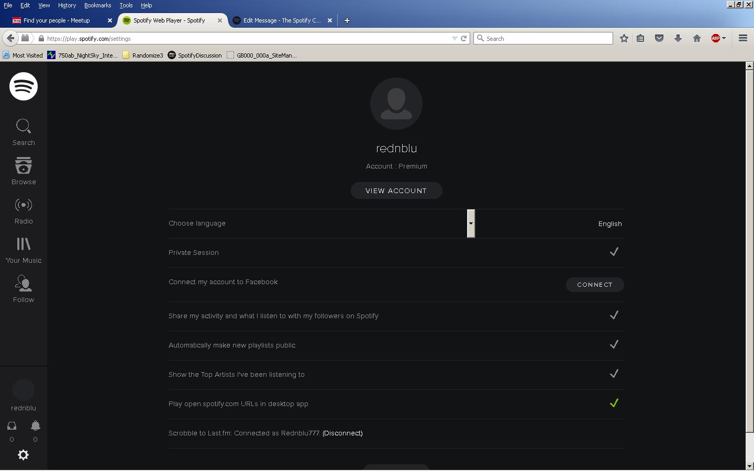This screenshot has width=754, height=471.
Task: Toggle Show the Top Artists setting
Action: point(614,374)
